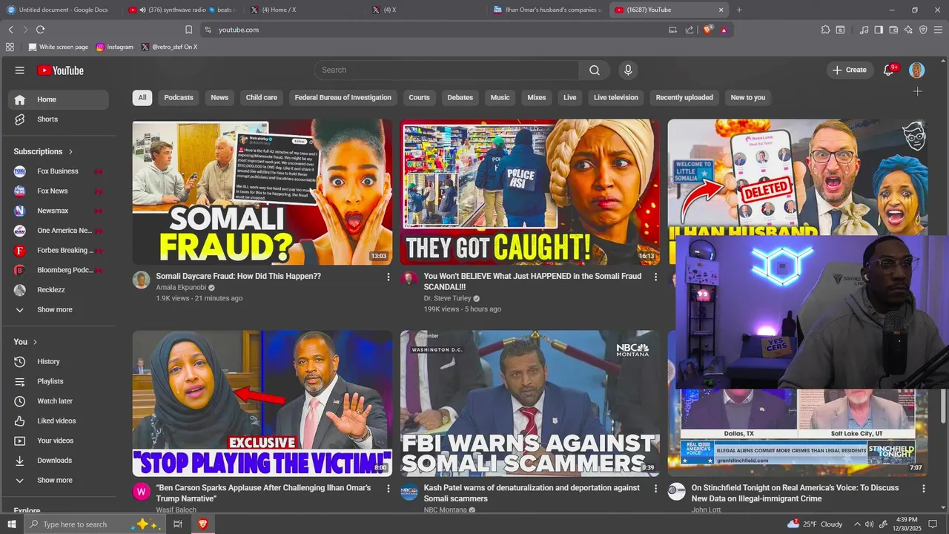Open the account avatar menu

(917, 70)
